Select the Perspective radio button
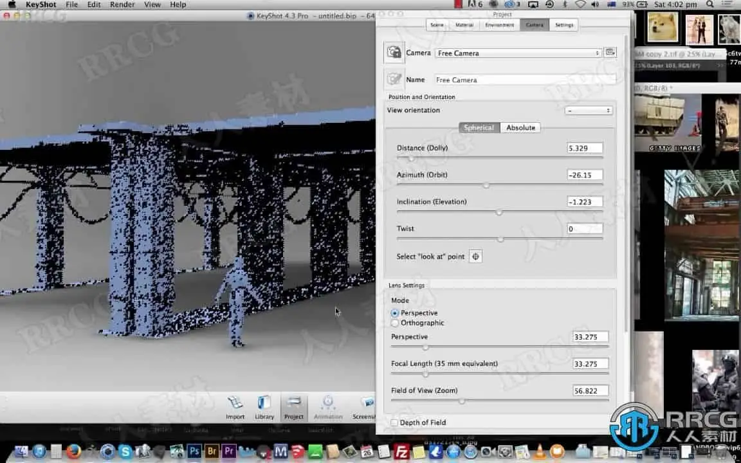This screenshot has height=463, width=741. [395, 313]
